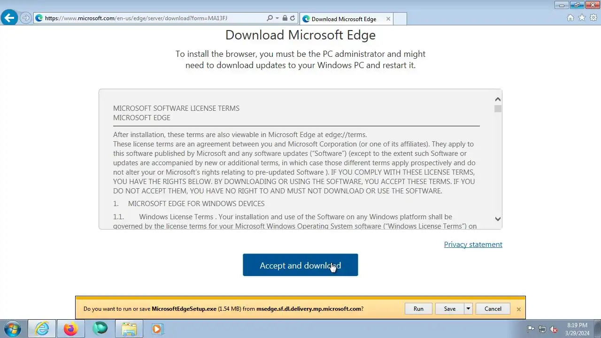This screenshot has width=601, height=338.
Task: Open File Explorer from taskbar
Action: point(129,329)
